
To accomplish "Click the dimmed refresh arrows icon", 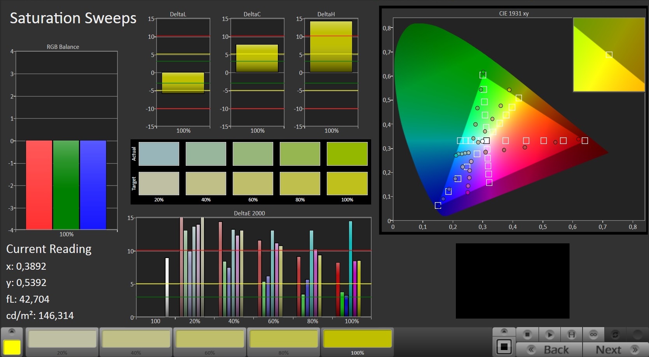I will pyautogui.click(x=615, y=334).
